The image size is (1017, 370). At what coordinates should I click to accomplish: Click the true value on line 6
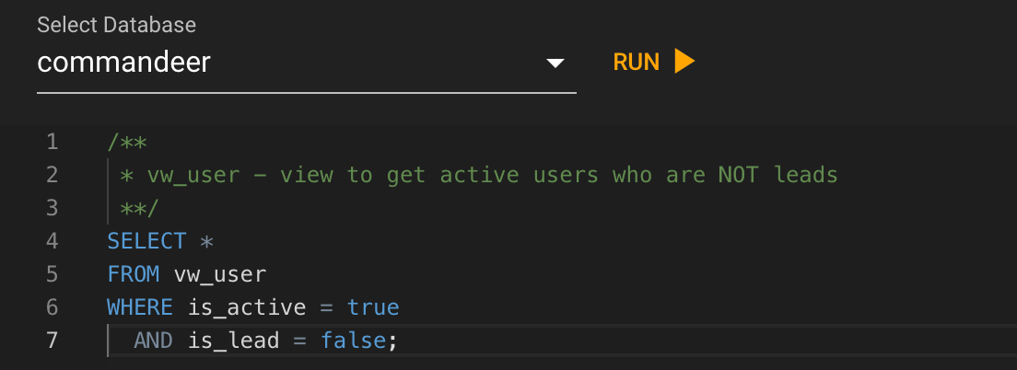[373, 307]
